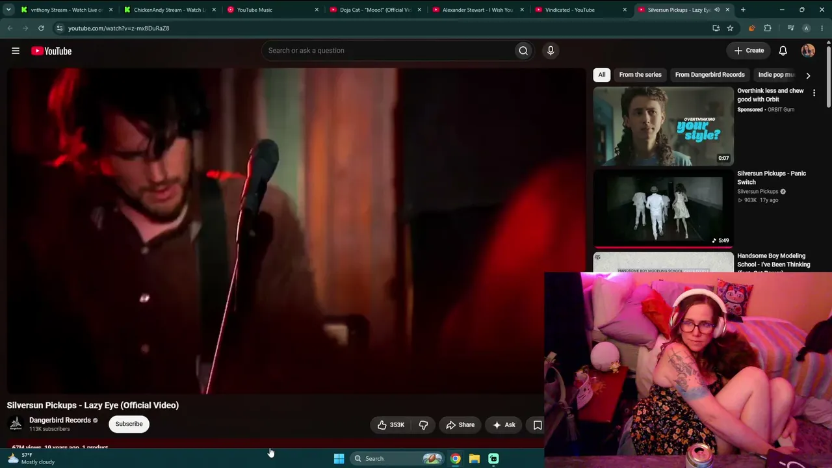
Task: Click the Ask button
Action: [x=504, y=425]
